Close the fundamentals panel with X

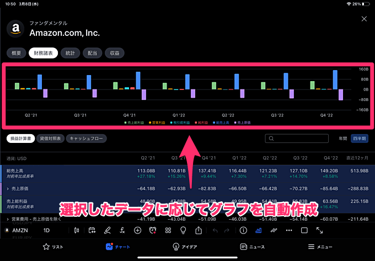364,19
